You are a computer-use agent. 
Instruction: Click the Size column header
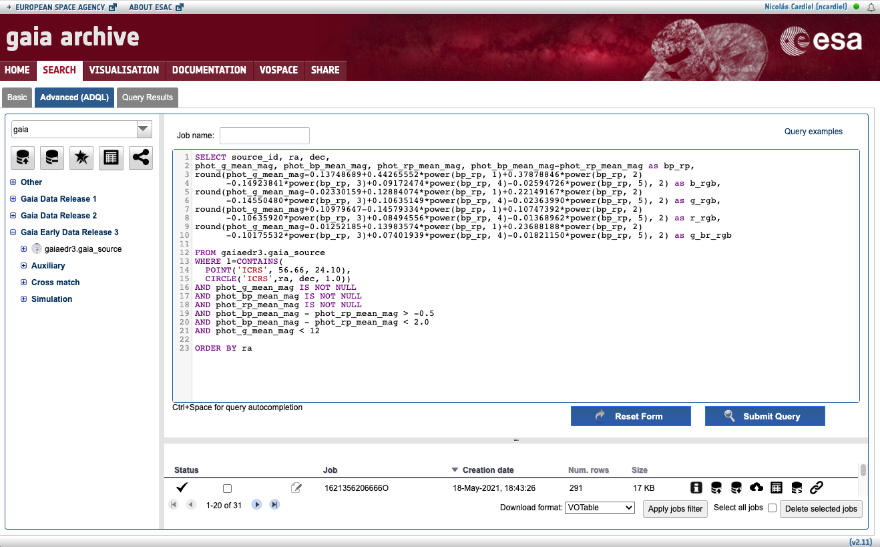tap(640, 470)
